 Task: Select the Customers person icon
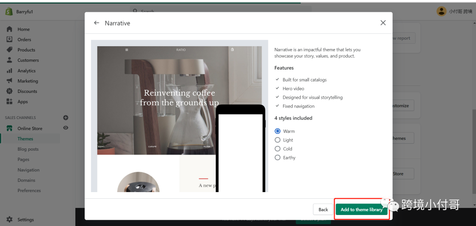[x=9, y=60]
